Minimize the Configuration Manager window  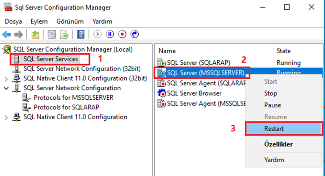coord(263,7)
